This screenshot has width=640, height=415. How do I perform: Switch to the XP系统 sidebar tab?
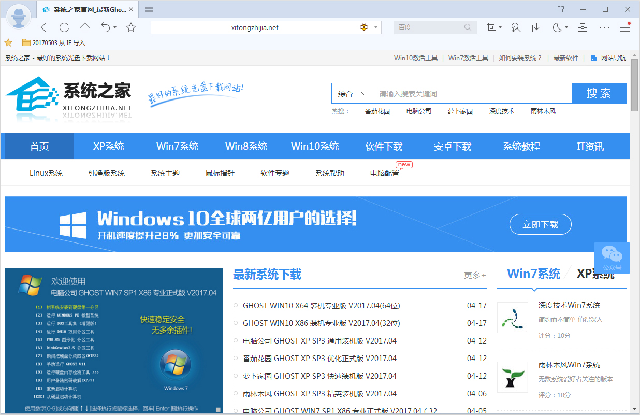point(595,274)
